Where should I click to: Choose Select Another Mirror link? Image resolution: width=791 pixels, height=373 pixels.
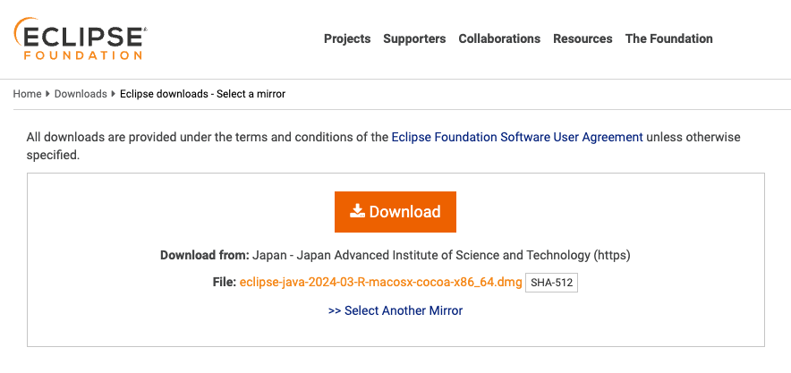(395, 310)
